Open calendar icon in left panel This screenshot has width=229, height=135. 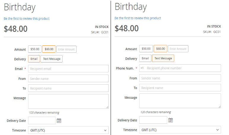59,121
